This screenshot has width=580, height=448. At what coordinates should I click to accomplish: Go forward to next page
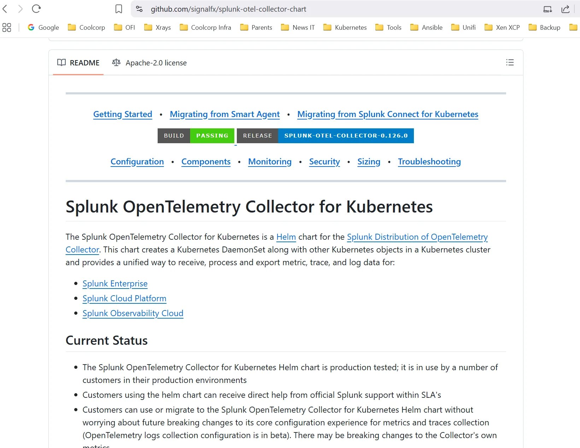click(20, 9)
